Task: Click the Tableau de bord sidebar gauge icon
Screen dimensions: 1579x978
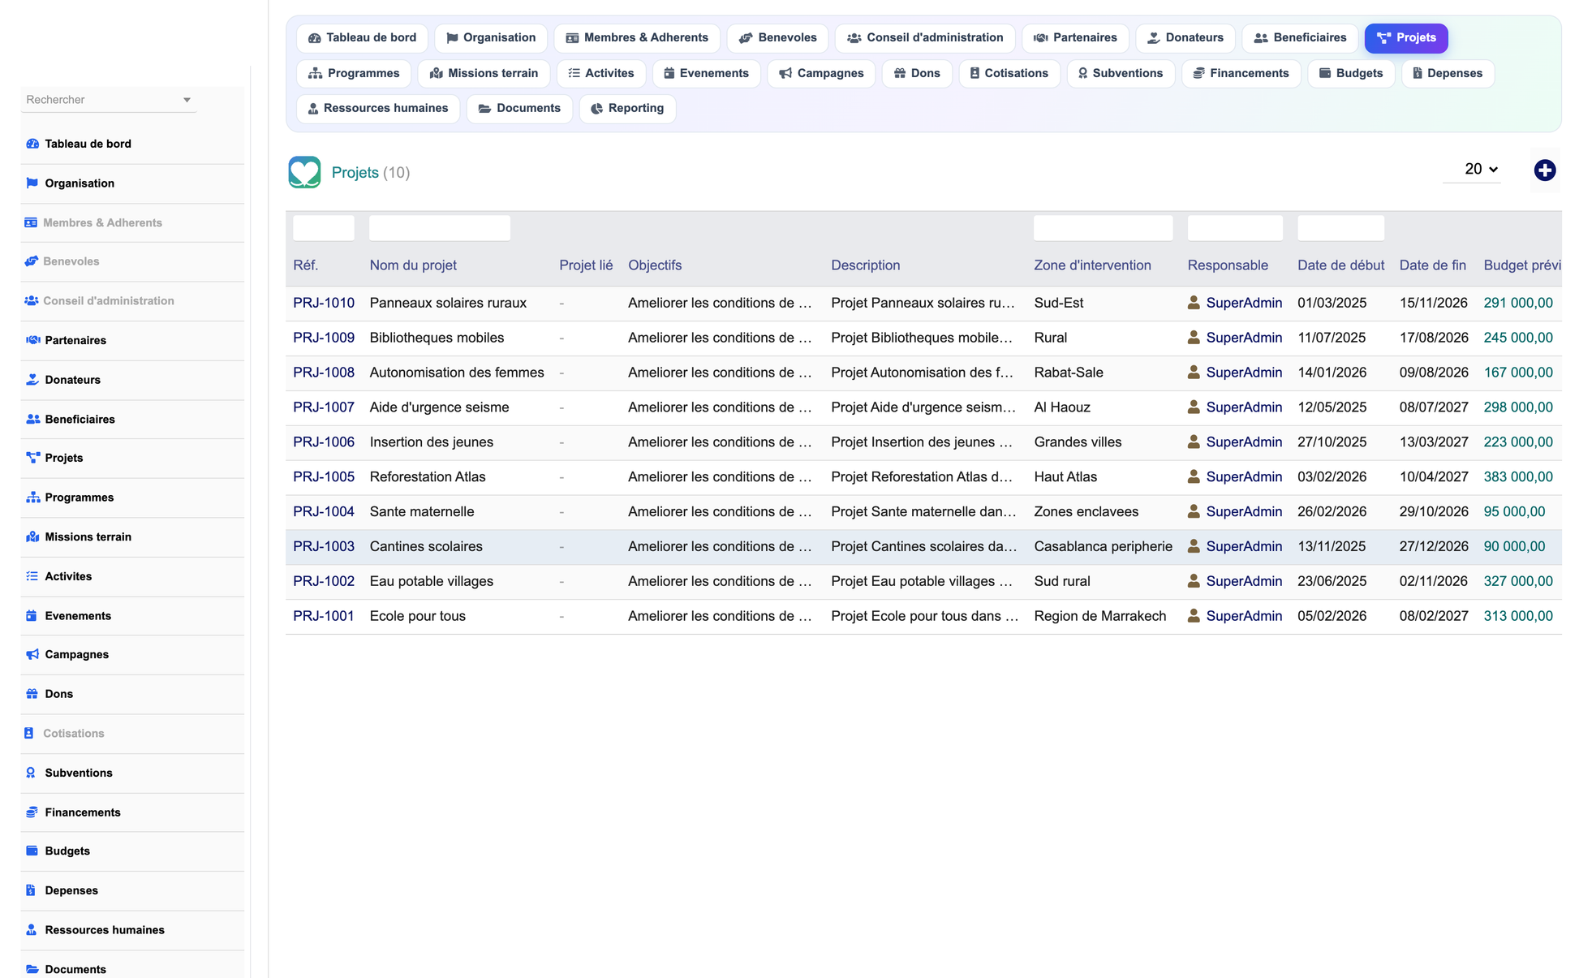Action: coord(32,144)
